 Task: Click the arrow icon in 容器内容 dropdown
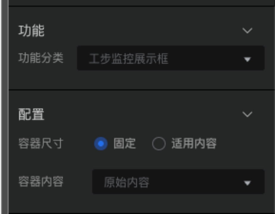click(x=247, y=183)
